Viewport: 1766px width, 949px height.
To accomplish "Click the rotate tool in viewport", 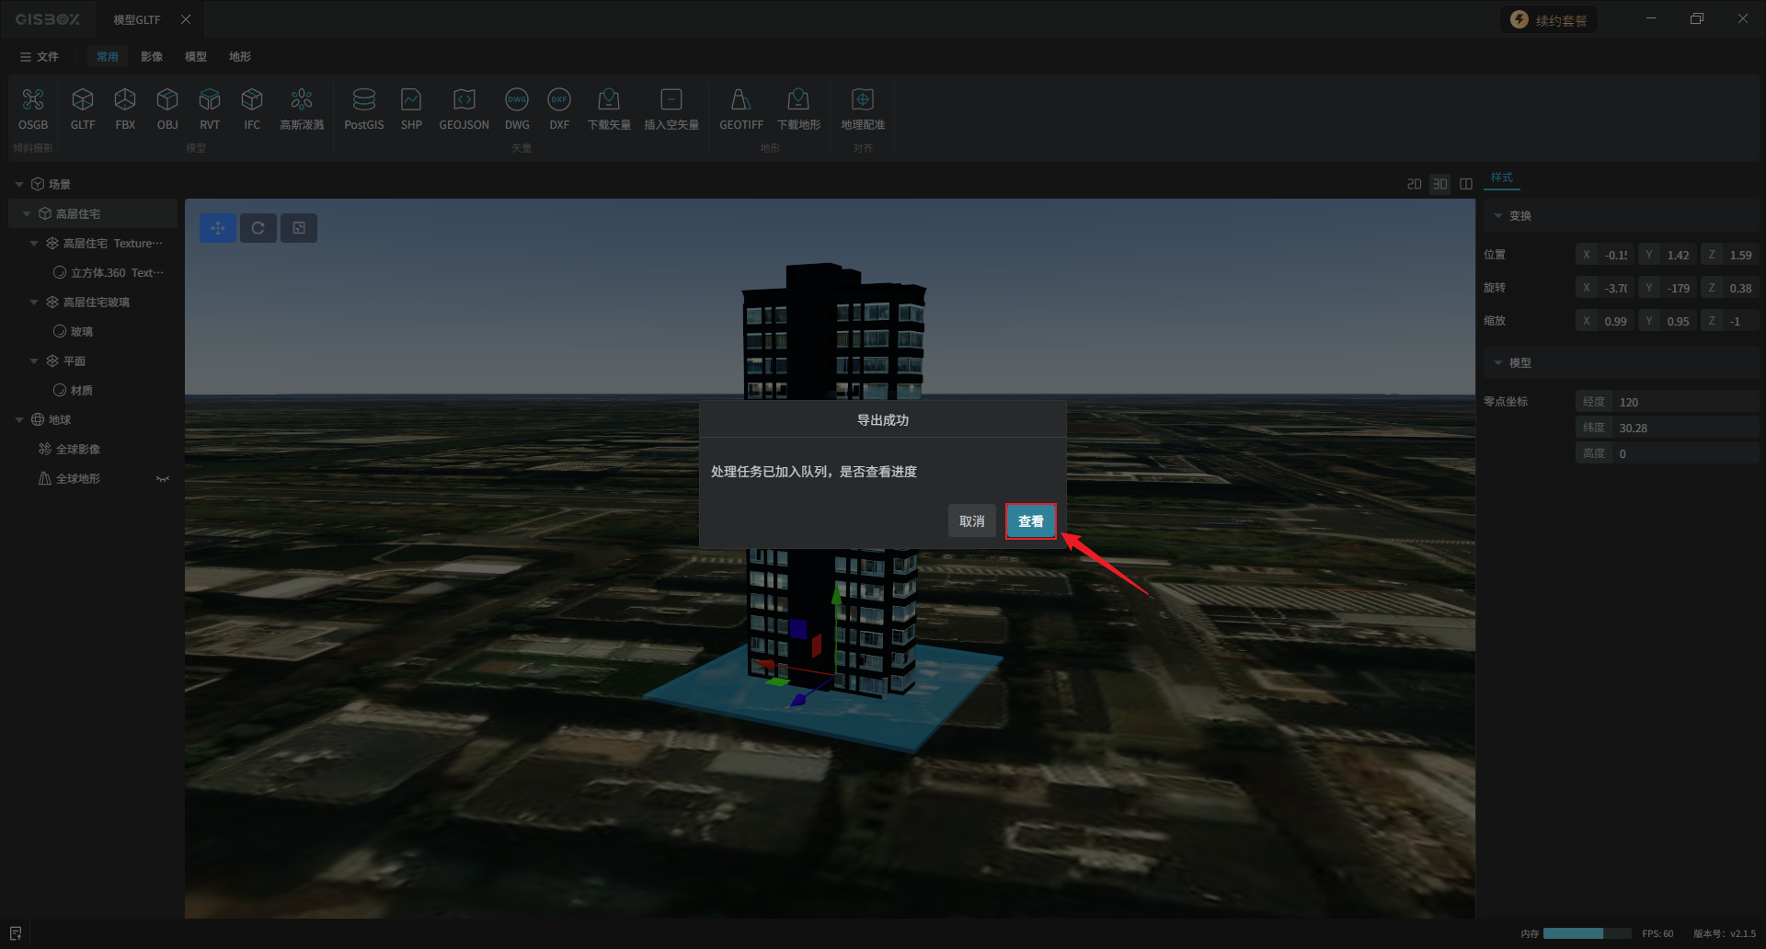I will pyautogui.click(x=258, y=228).
